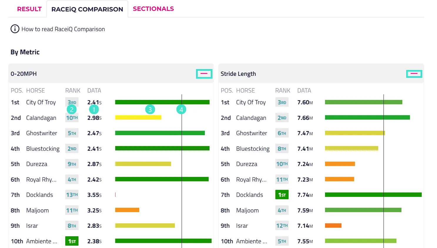Click teal marker number 2
The height and width of the screenshot is (248, 437).
(71, 110)
